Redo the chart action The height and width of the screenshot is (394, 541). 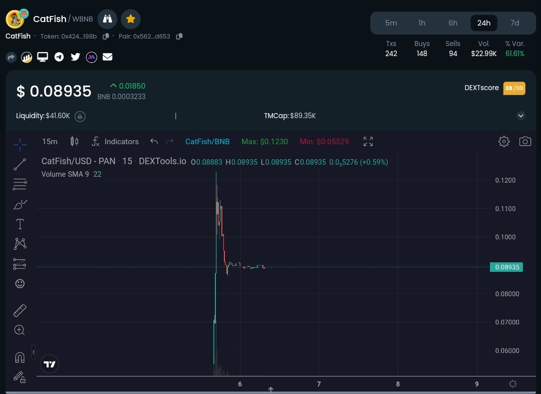point(169,141)
